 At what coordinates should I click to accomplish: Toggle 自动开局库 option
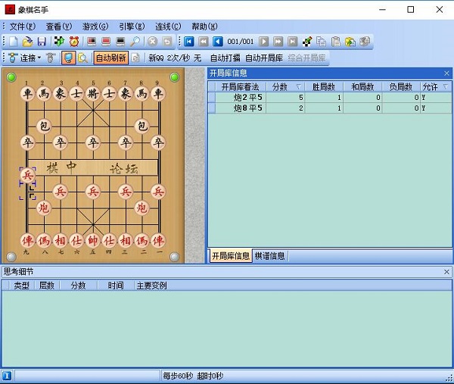(264, 58)
